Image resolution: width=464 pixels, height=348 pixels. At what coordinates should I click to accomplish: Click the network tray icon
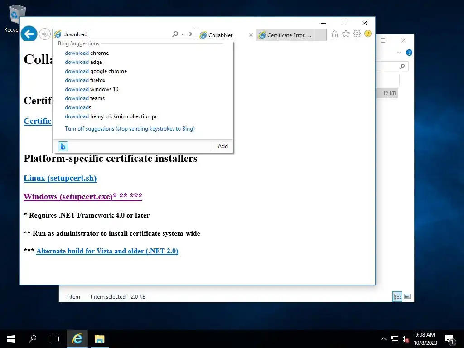point(395,339)
